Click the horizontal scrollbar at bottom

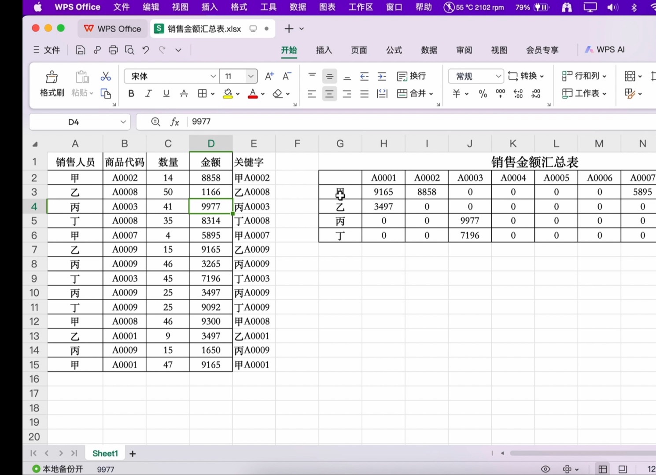(x=582, y=453)
